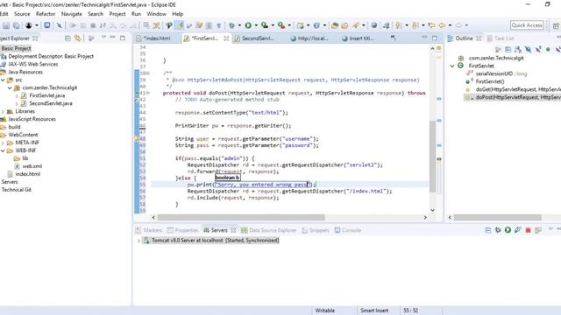The image size is (561, 315).
Task: Expand the Libraries node
Action: 3,111
